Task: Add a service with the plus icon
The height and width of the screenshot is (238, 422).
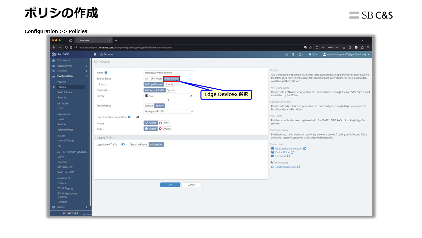Action: [x=168, y=100]
